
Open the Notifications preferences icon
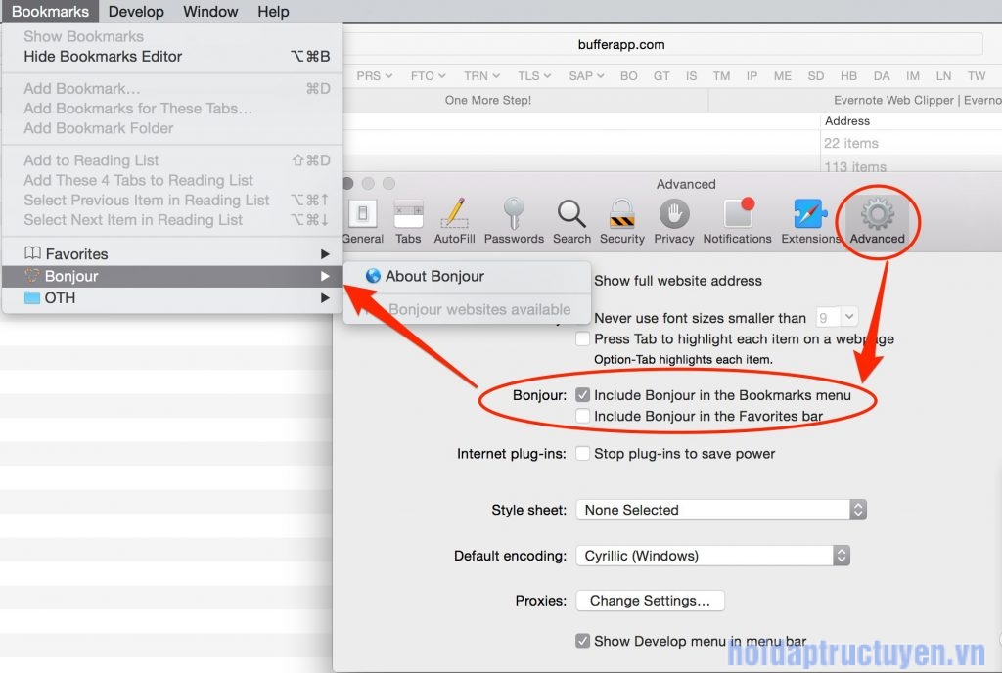(x=738, y=215)
